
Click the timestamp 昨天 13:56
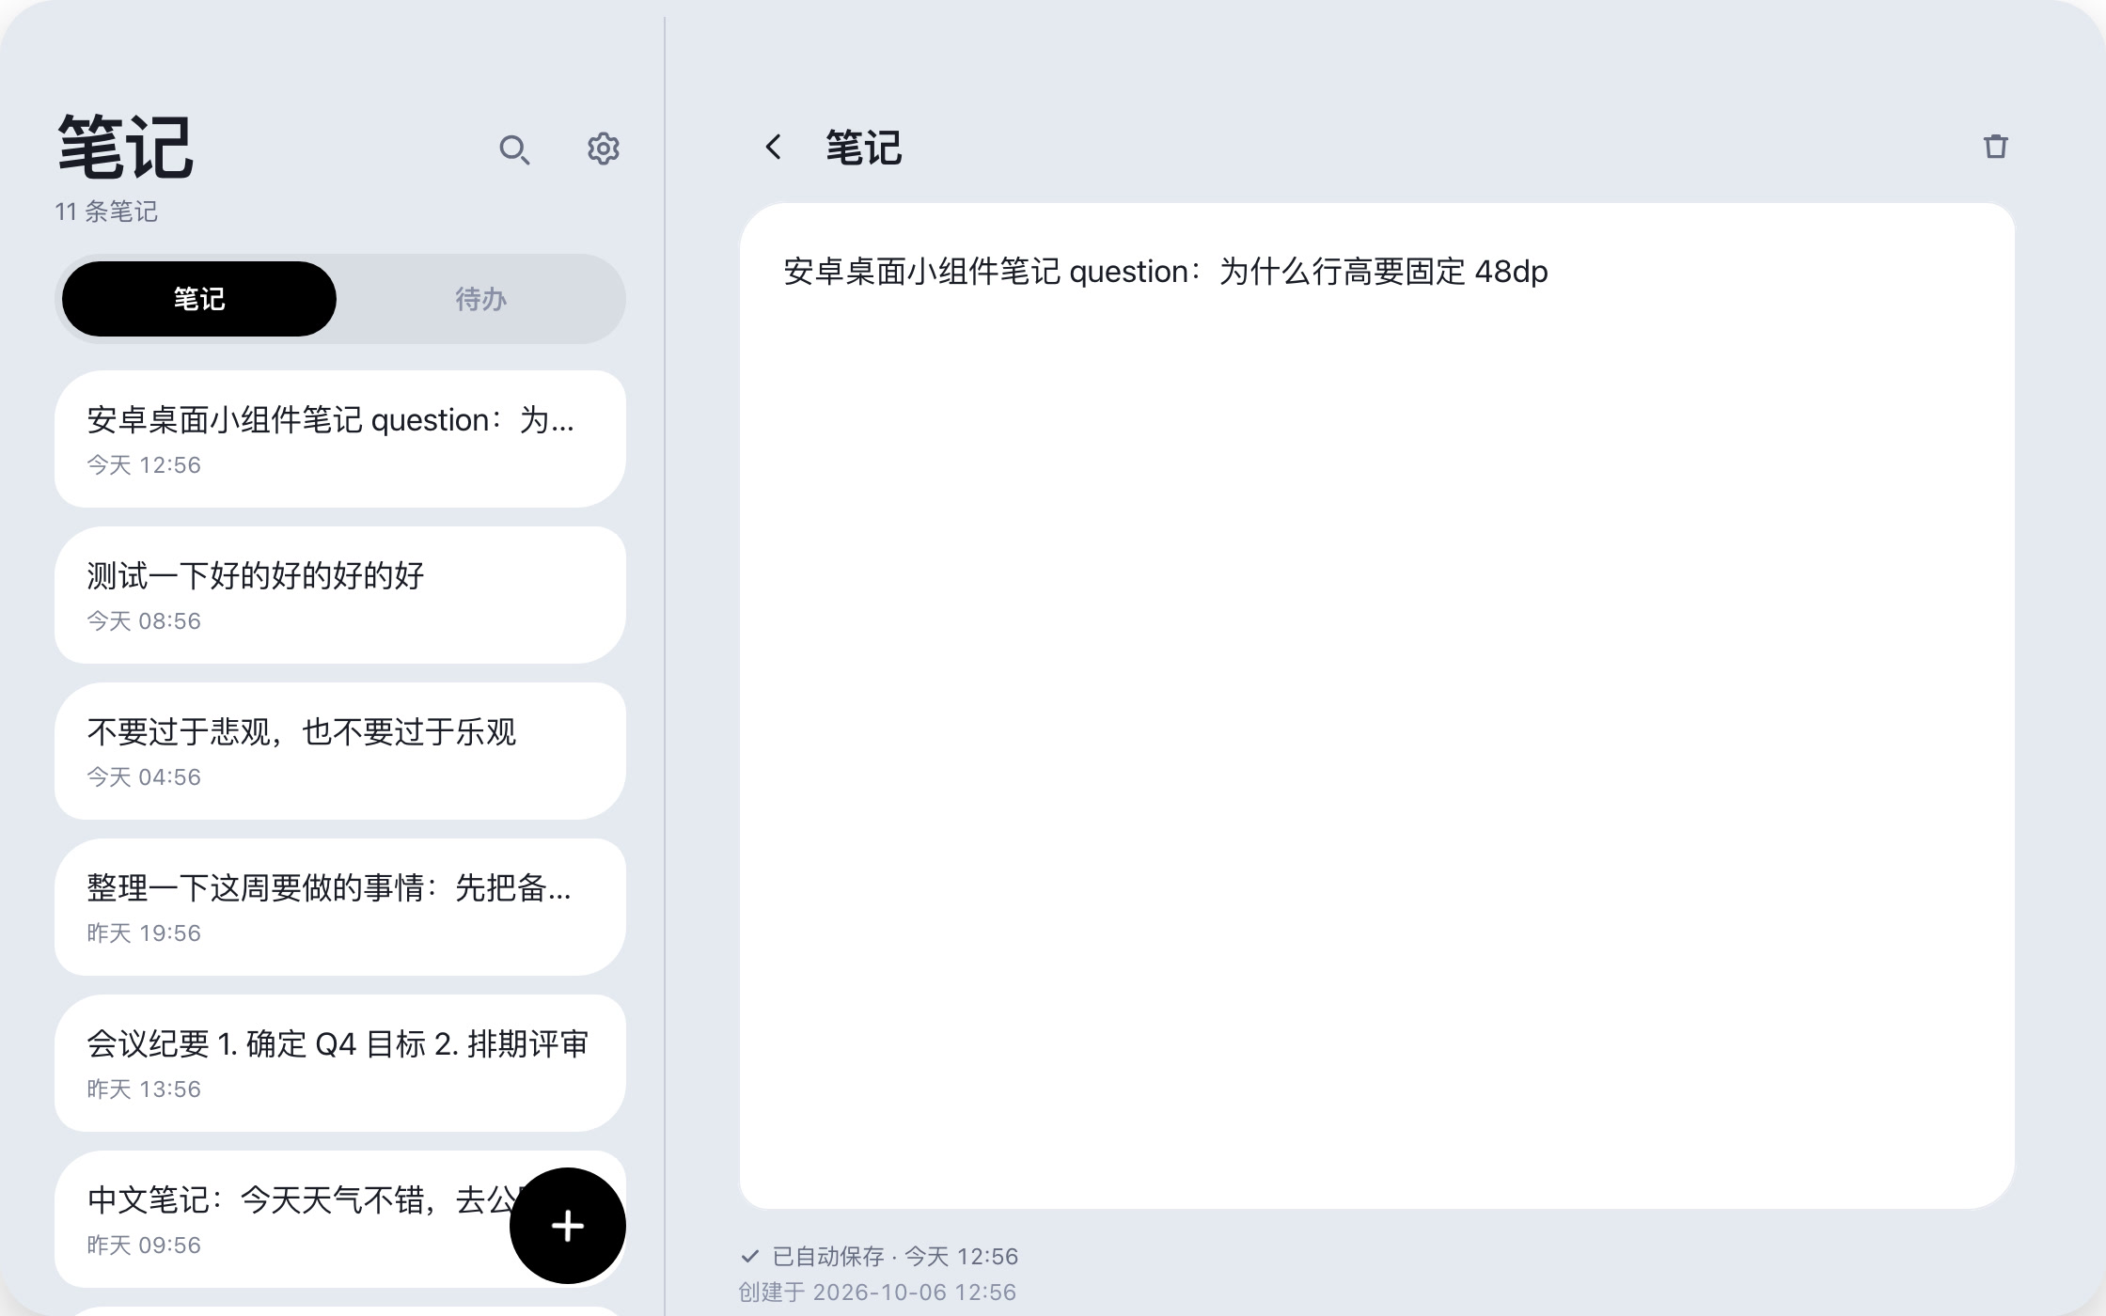(144, 1089)
